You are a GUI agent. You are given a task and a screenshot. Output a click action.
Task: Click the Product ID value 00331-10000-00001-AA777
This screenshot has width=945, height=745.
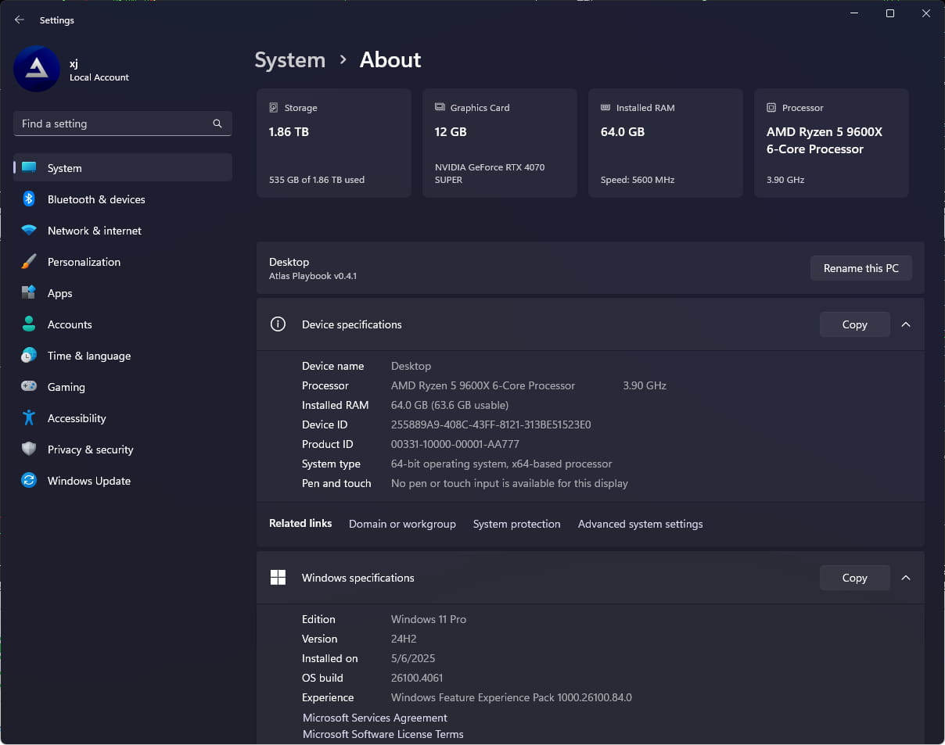click(x=455, y=444)
